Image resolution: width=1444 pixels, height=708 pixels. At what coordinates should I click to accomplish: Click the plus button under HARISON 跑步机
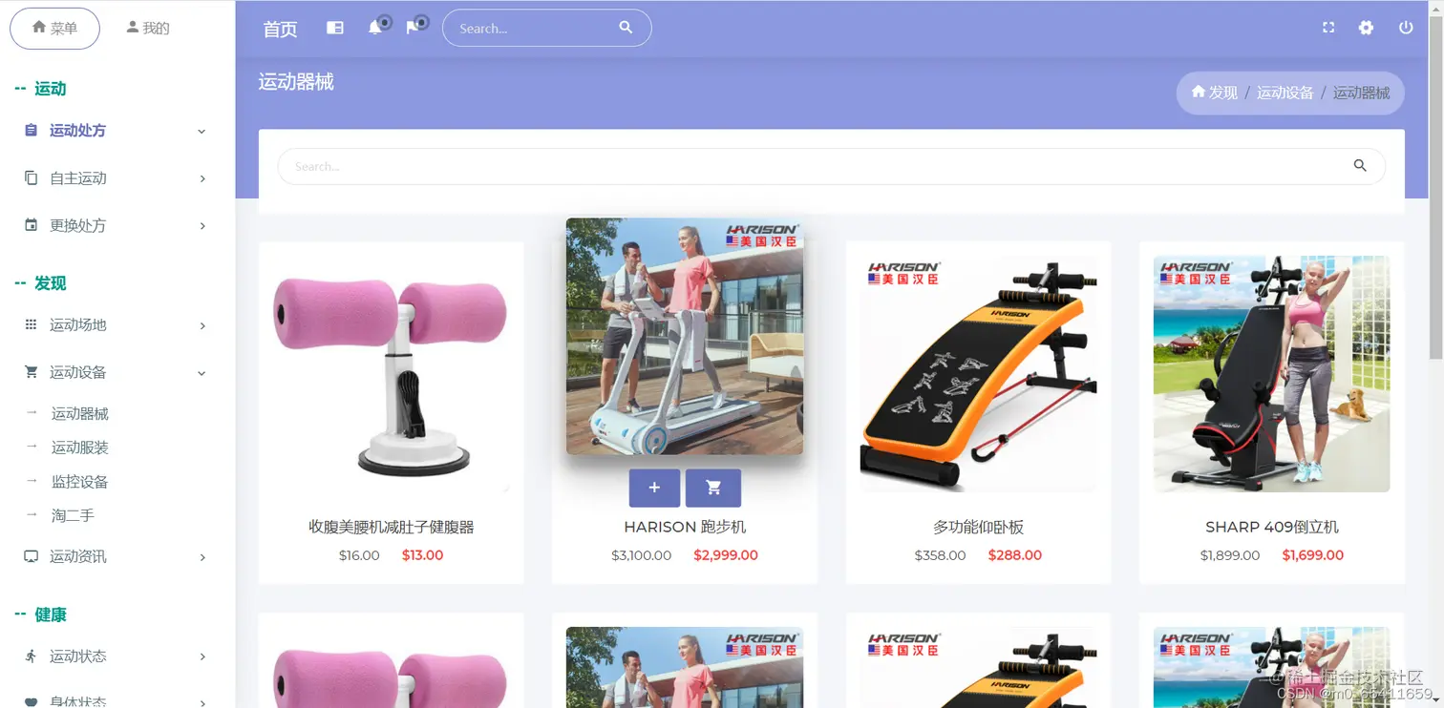pos(654,488)
